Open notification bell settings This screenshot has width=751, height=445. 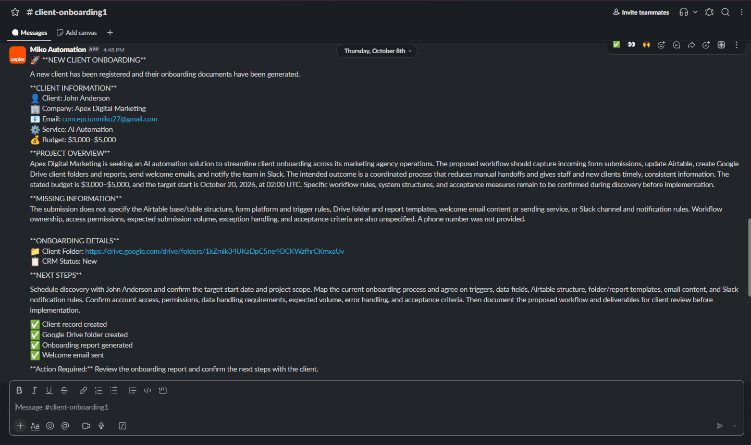tap(709, 12)
